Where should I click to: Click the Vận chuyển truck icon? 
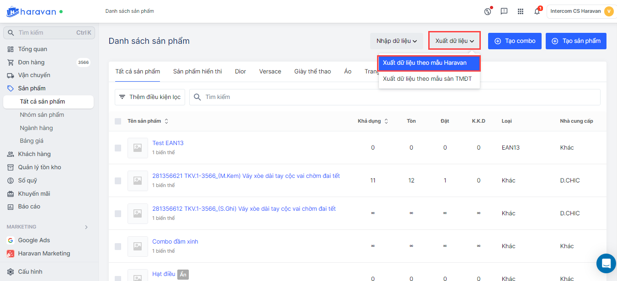click(11, 75)
